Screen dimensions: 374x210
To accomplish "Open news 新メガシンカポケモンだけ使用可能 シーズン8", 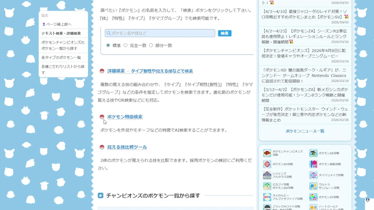I will click(x=305, y=95).
